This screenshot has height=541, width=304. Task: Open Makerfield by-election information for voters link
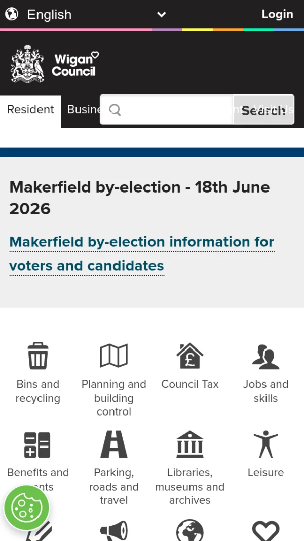pos(141,254)
